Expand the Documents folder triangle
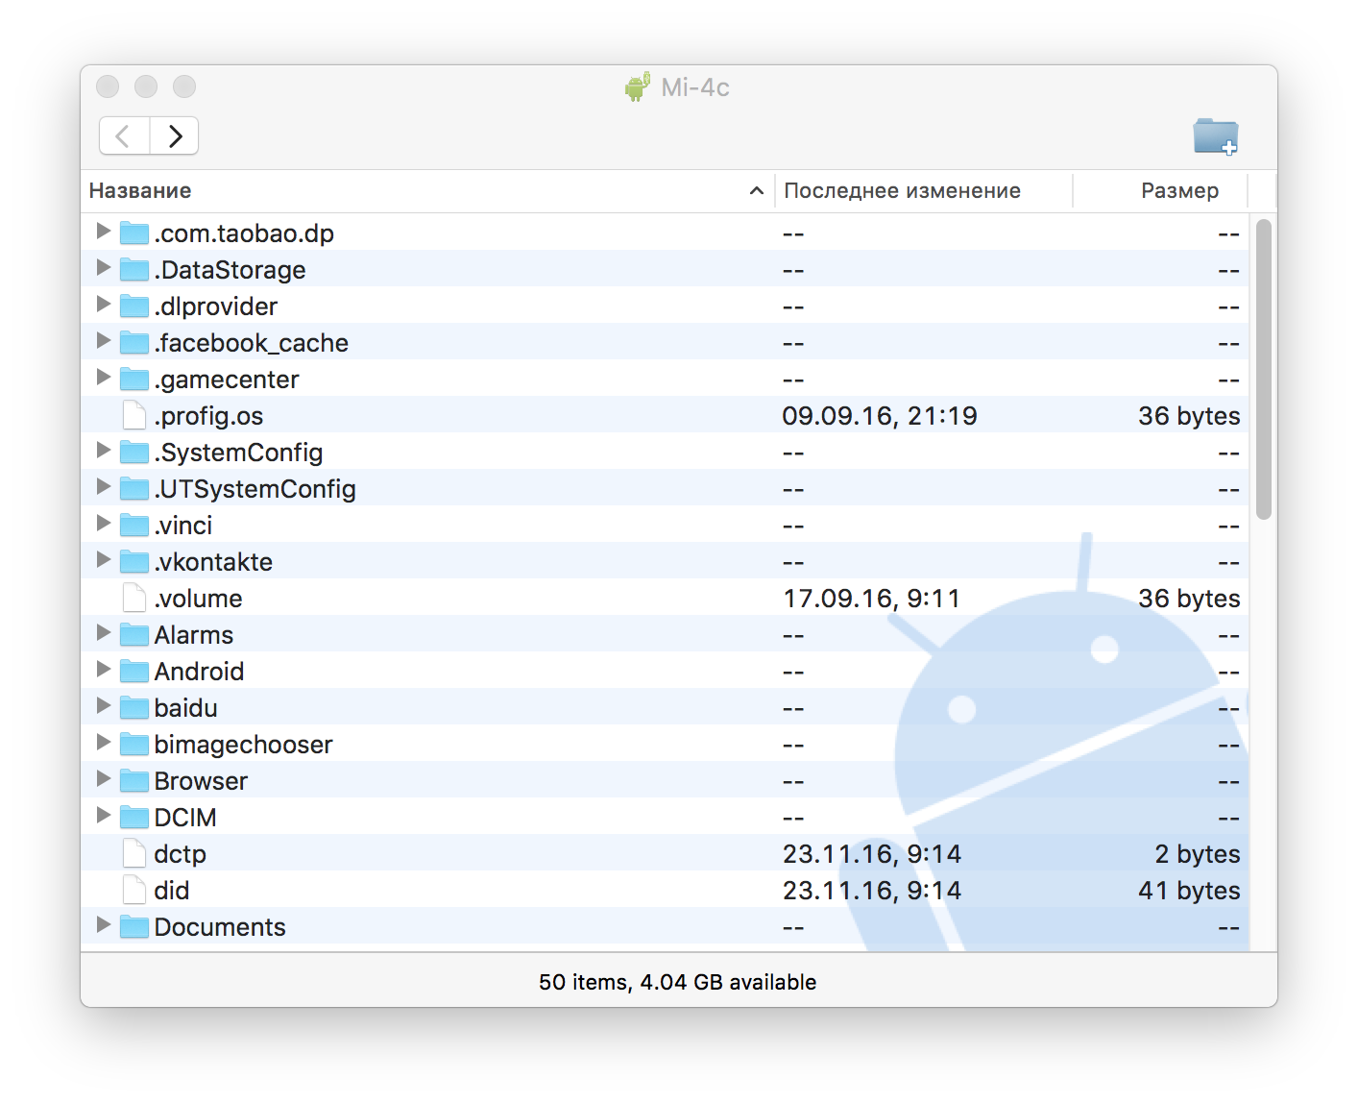The width and height of the screenshot is (1358, 1103). click(x=104, y=925)
